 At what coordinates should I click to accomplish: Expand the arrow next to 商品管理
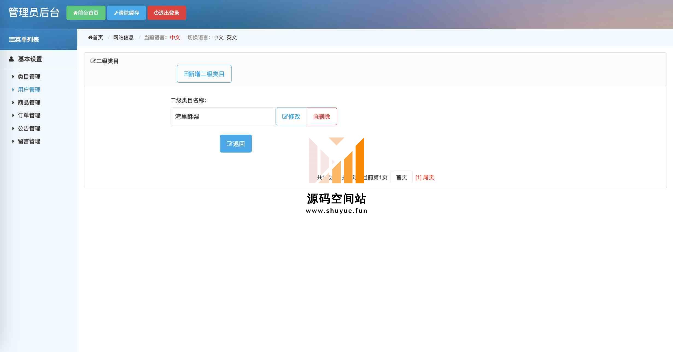13,102
